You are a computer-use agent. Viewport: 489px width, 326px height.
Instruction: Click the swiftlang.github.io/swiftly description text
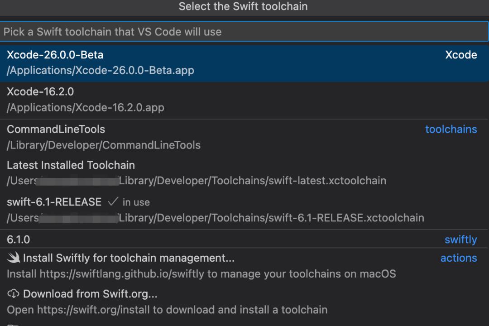(x=201, y=274)
